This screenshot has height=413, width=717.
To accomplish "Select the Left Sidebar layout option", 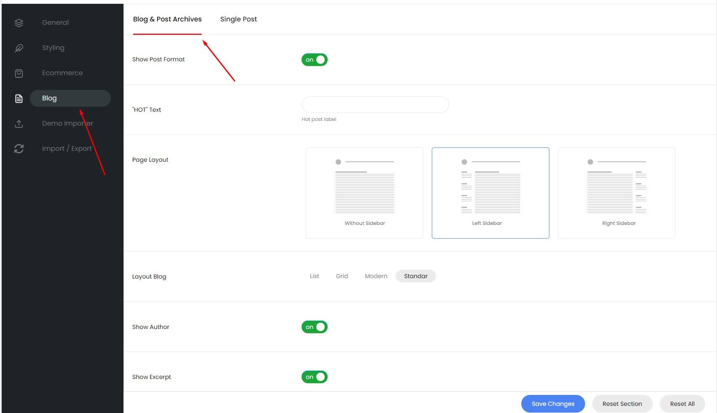I will (x=490, y=193).
